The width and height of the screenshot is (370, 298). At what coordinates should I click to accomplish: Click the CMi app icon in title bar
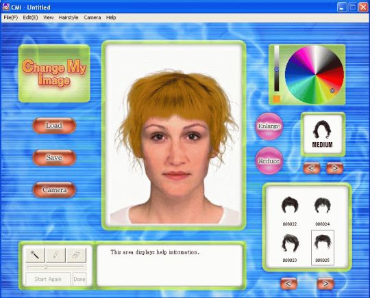[x=5, y=7]
